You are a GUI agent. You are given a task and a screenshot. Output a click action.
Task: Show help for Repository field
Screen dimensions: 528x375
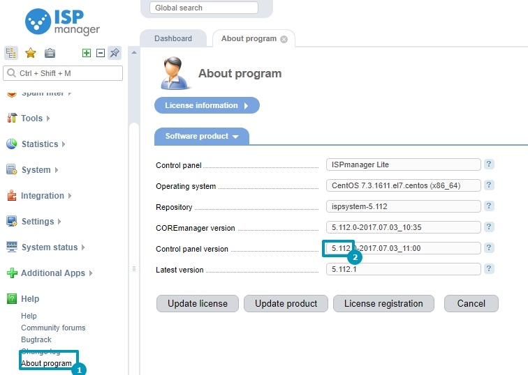click(489, 206)
